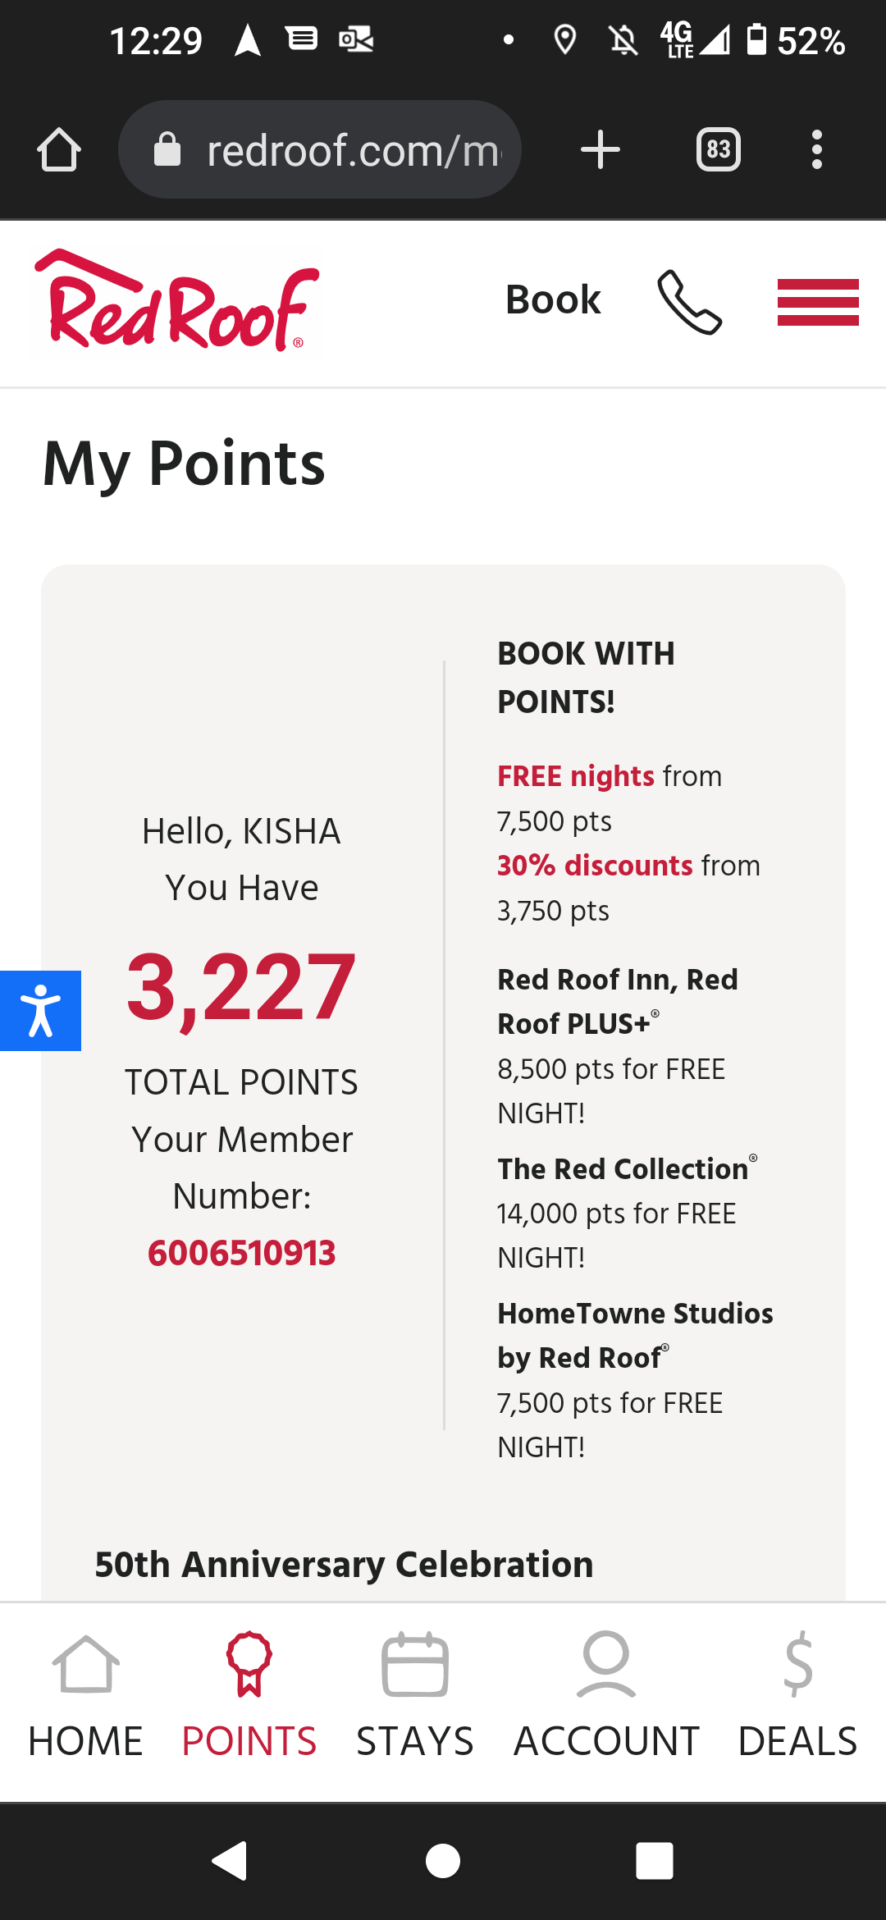886x1920 pixels.
Task: Tap the Book link in header
Action: [x=553, y=300]
